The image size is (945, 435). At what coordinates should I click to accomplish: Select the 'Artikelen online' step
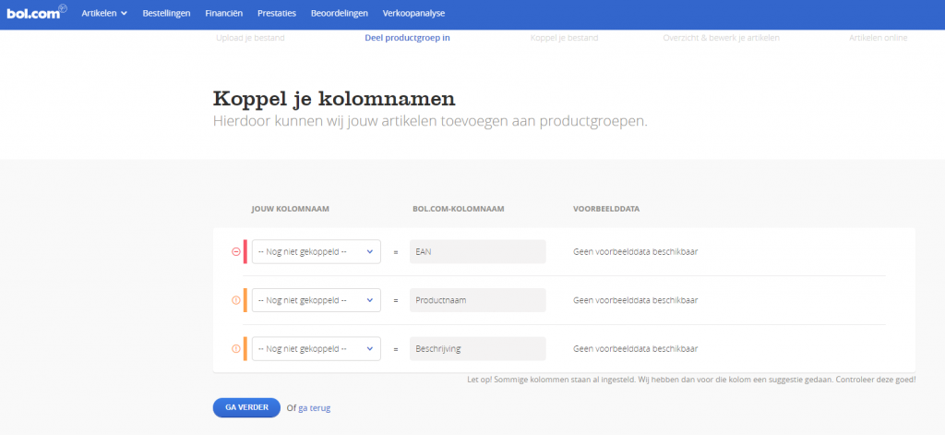(x=879, y=38)
